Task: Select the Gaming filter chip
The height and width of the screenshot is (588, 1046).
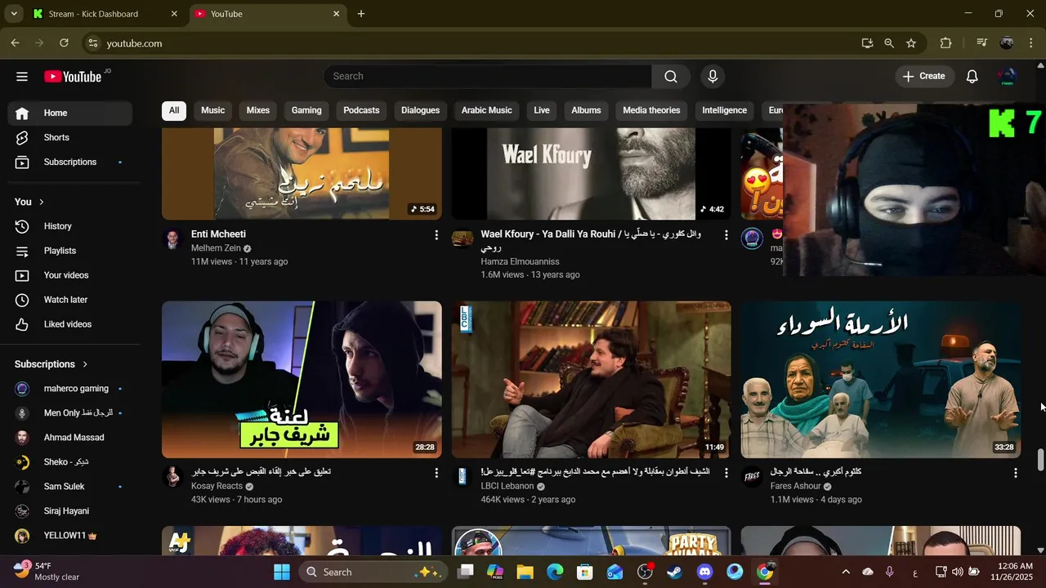Action: pos(306,110)
